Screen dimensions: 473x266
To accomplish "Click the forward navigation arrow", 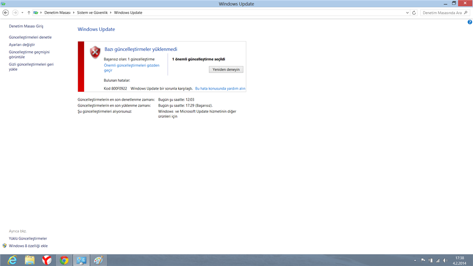I will point(15,12).
